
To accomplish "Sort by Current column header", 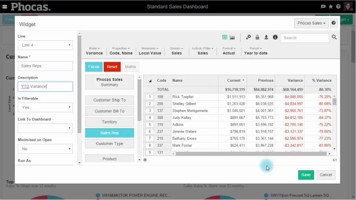I will point(232,81).
